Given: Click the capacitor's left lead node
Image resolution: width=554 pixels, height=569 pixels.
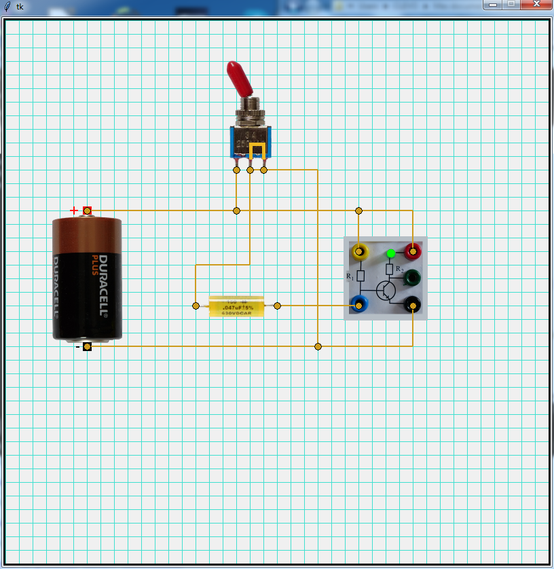Looking at the screenshot, I should (x=196, y=306).
